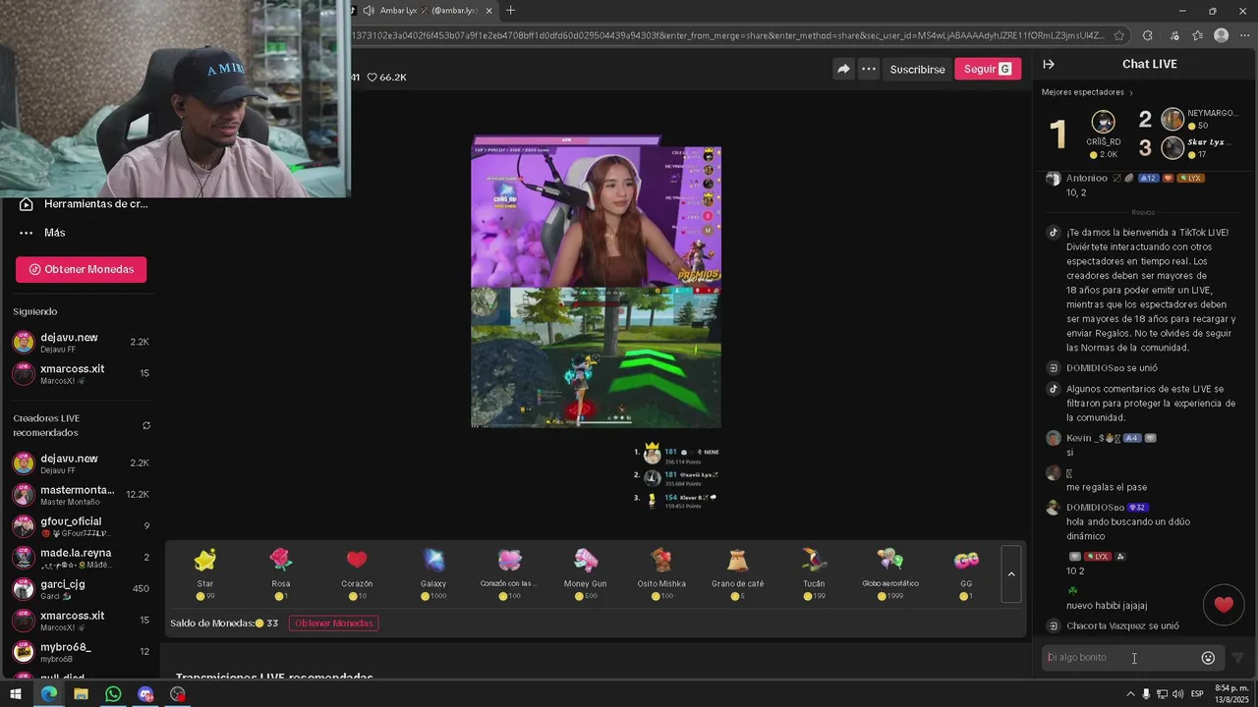
Task: Open Herramientas de creador sidebar item
Action: coord(84,203)
